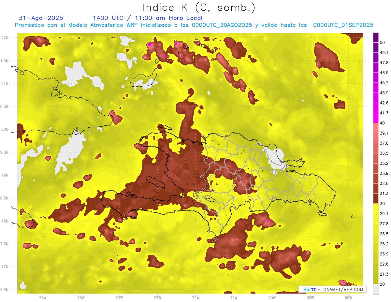Click the "69W" longitude label
Image resolution: width=391 pixels, height=302 pixels.
tap(310, 297)
